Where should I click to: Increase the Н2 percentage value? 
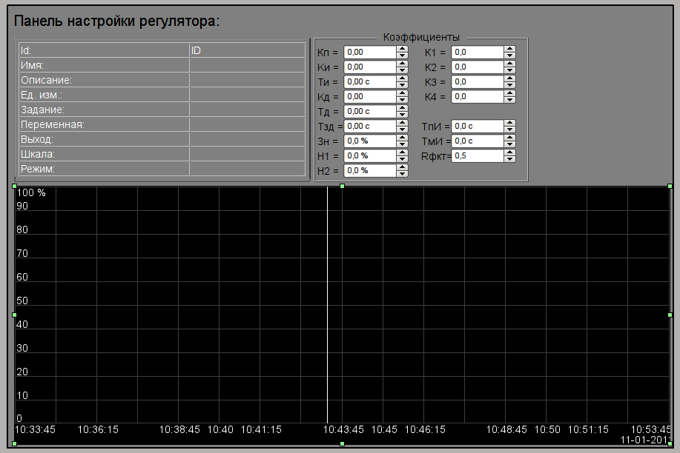pos(402,167)
